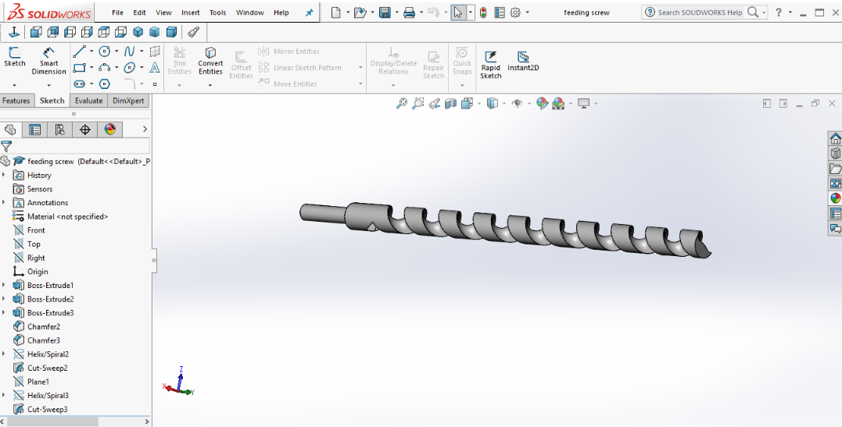
Task: Open the Design Library task pane
Action: click(835, 154)
